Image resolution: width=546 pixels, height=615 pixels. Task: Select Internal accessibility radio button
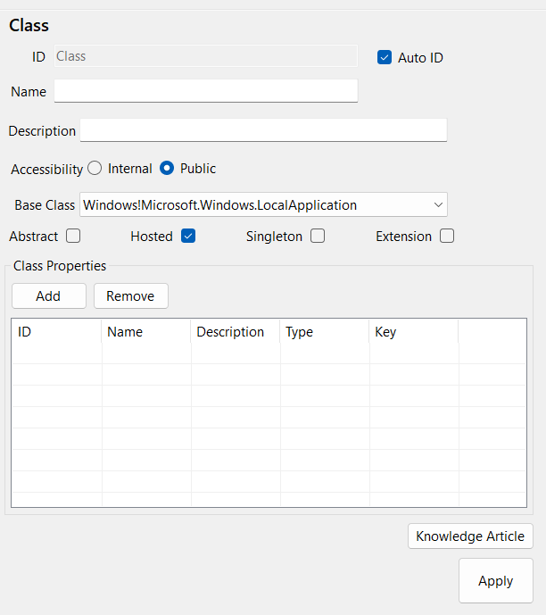pyautogui.click(x=95, y=169)
